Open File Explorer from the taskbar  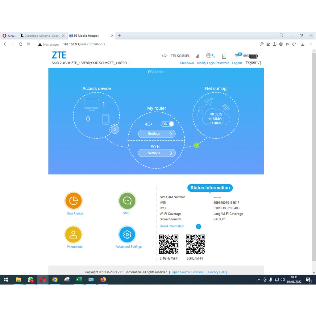[18, 280]
